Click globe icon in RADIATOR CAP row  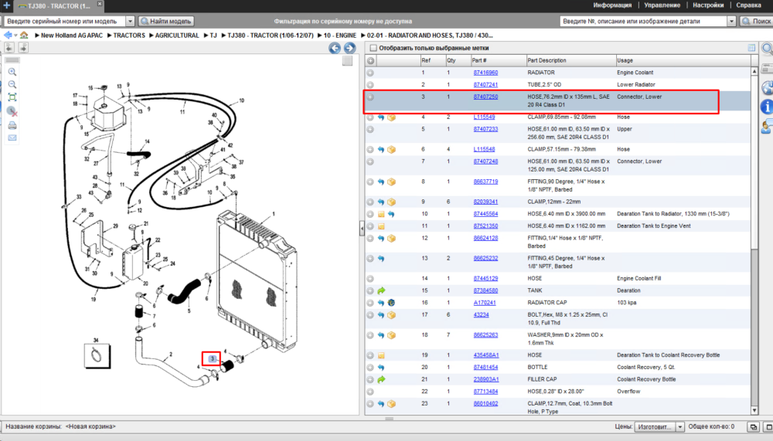[x=391, y=303]
